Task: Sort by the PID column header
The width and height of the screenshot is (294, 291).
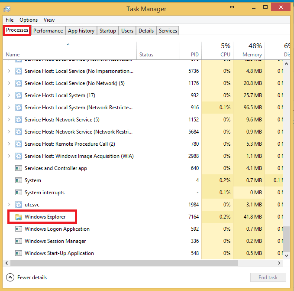Action: coord(191,51)
